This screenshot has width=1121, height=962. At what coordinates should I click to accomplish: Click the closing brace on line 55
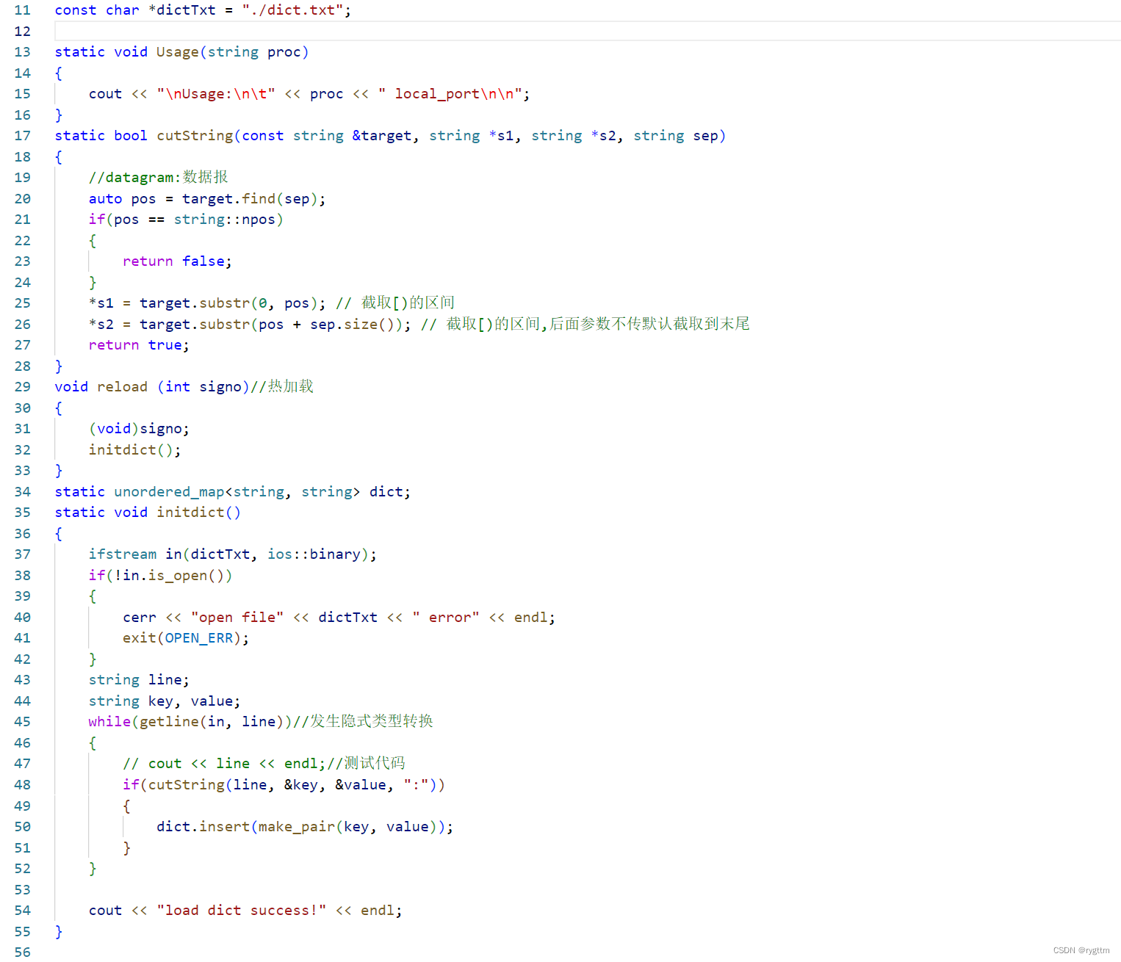(59, 932)
